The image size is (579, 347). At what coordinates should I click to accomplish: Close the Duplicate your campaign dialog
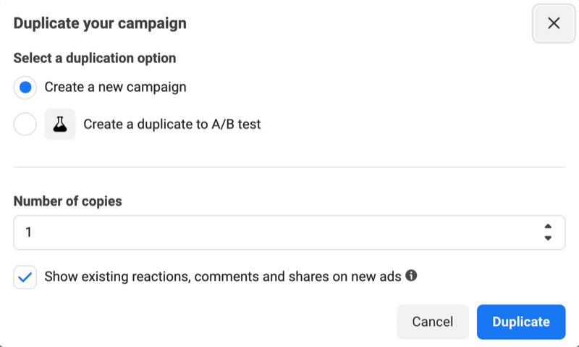554,23
